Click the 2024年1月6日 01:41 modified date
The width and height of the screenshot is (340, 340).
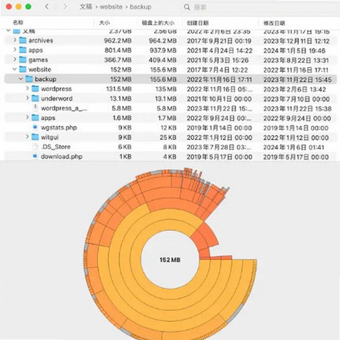click(294, 147)
